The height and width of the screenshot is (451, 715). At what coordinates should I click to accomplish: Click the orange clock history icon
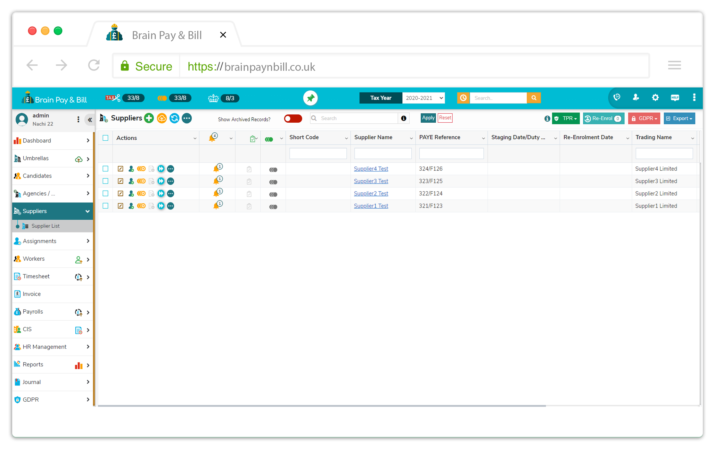[463, 98]
